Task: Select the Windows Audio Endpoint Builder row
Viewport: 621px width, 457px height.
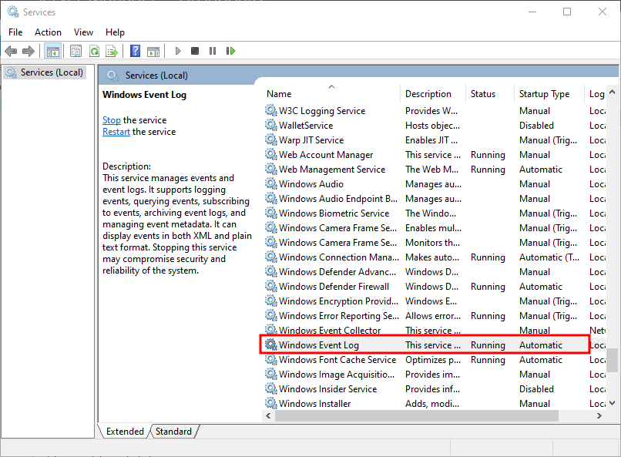Action: [x=434, y=198]
